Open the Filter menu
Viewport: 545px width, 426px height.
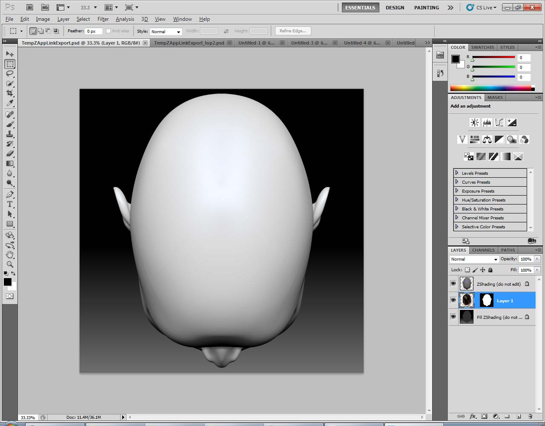coord(103,19)
